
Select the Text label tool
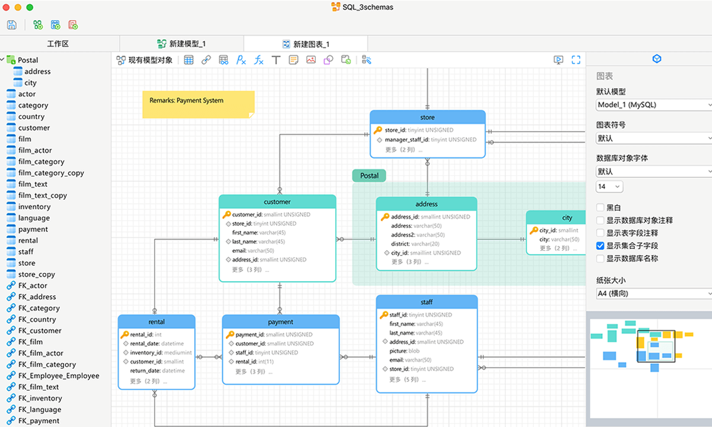click(x=276, y=60)
